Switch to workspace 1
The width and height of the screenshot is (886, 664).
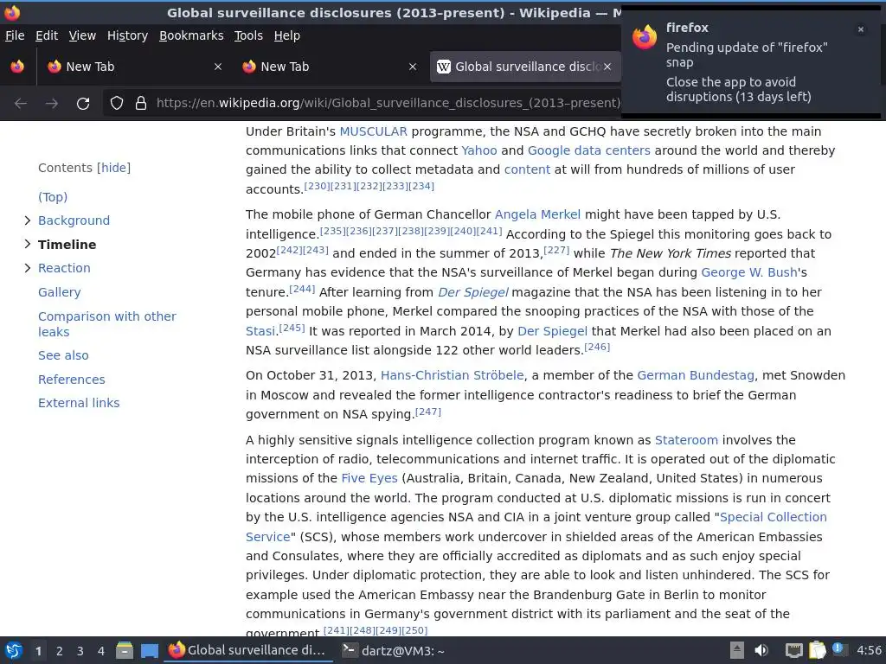38,651
